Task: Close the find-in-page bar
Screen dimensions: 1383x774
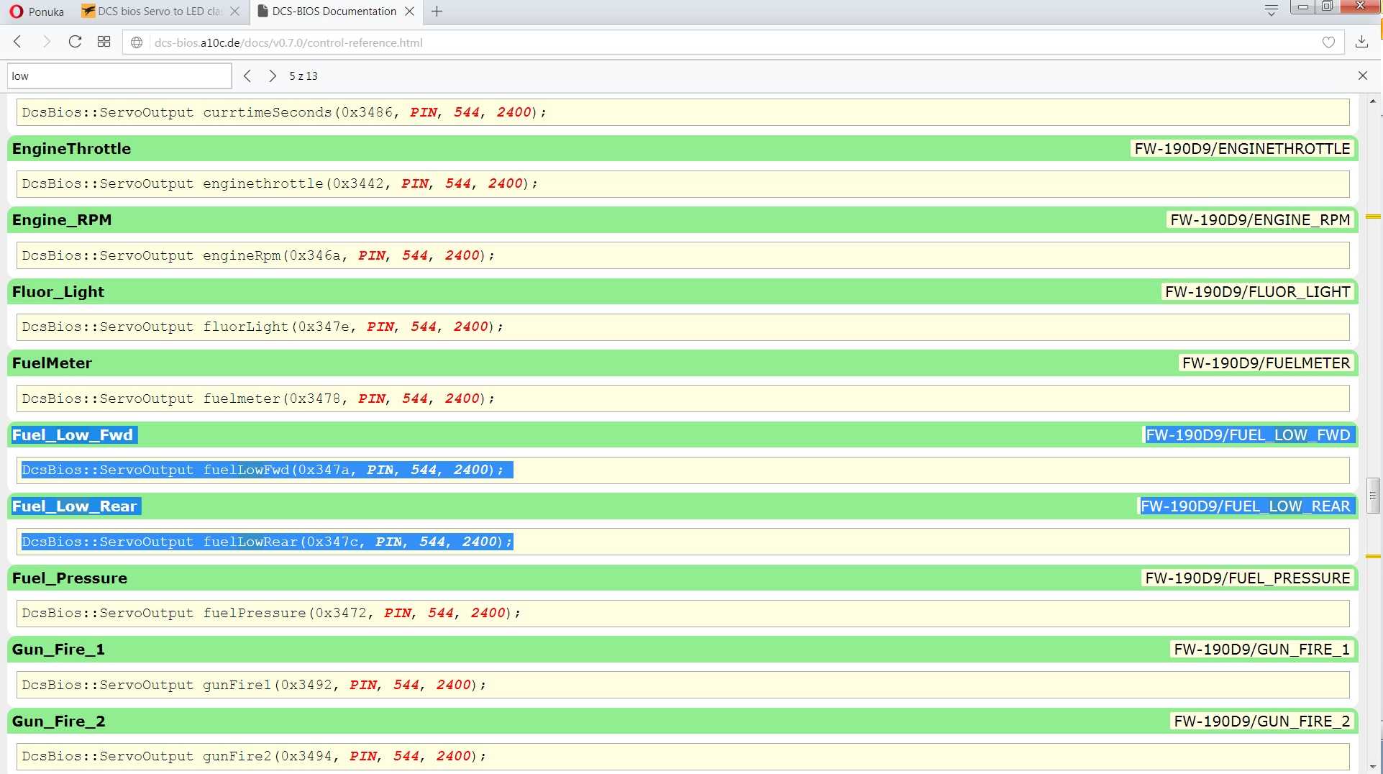Action: click(1362, 76)
